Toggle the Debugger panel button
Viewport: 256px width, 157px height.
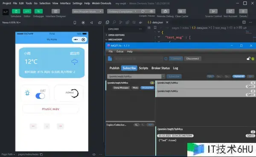coord(38,11)
